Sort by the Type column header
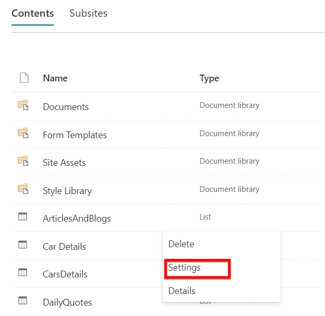The image size is (325, 316). [210, 78]
